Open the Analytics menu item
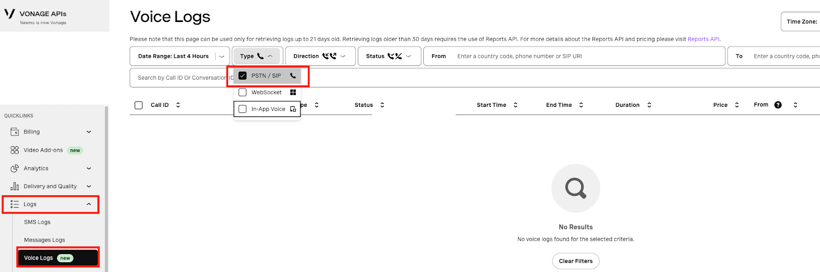Viewport: 820px width, 272px height. click(51, 168)
